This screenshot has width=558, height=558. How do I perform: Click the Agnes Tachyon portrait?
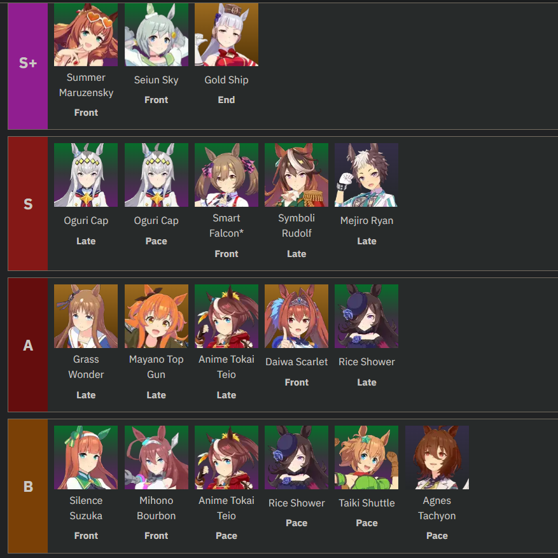click(437, 457)
